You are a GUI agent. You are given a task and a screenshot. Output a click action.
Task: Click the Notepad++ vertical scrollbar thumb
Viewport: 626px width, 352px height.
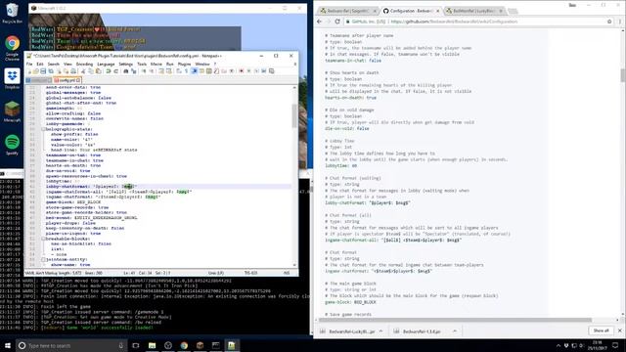tap(294, 115)
